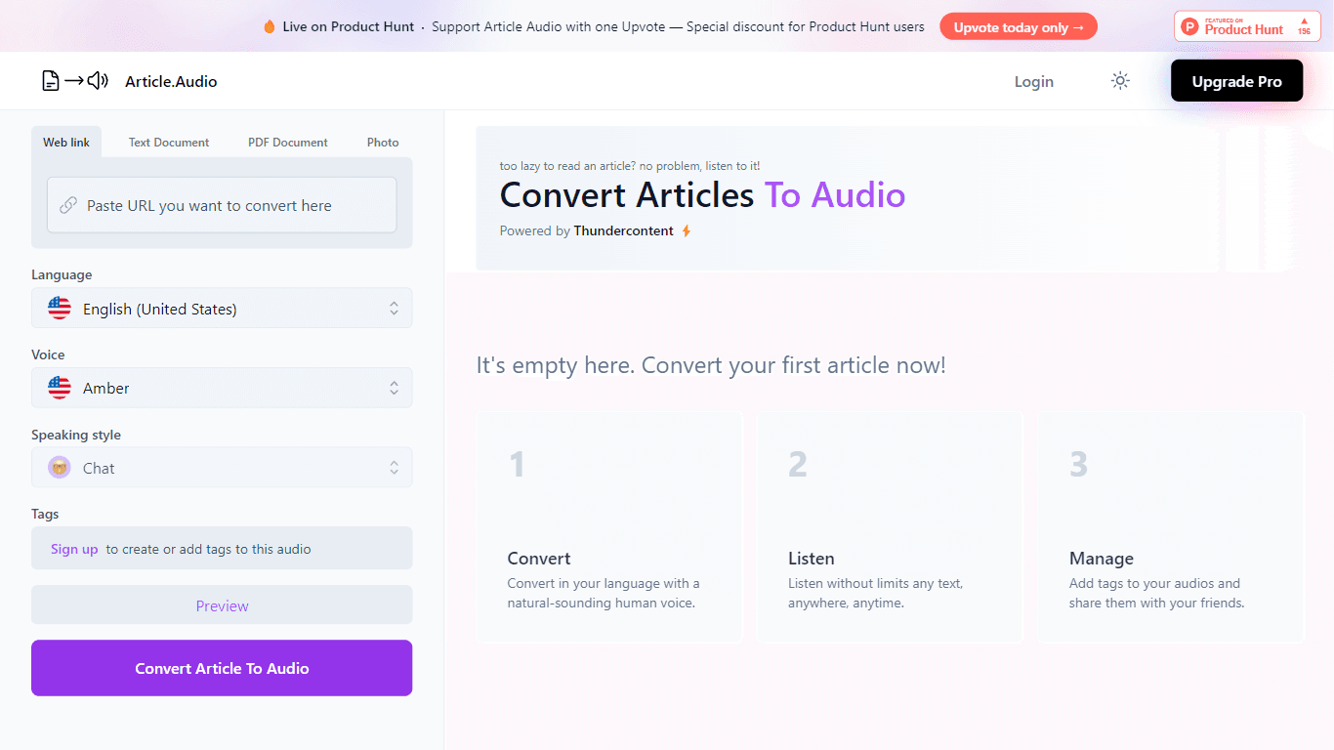Select the Web link tab
The width and height of the screenshot is (1334, 750).
(66, 143)
